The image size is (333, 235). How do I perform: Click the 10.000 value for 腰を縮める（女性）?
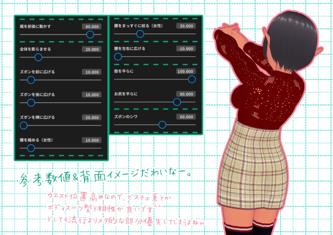point(92,140)
